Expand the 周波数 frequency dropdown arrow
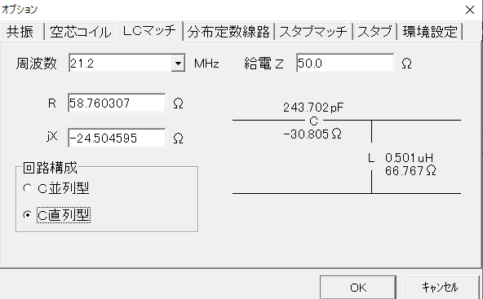Image resolution: width=483 pixels, height=299 pixels. [178, 64]
